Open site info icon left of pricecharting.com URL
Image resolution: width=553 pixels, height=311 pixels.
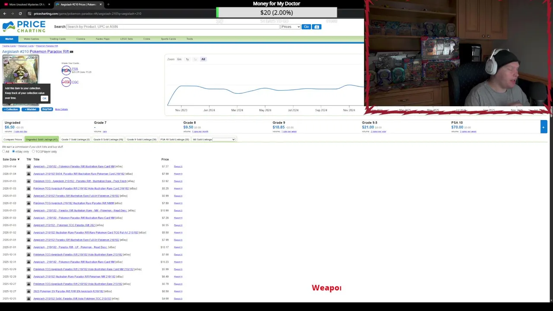pos(29,13)
